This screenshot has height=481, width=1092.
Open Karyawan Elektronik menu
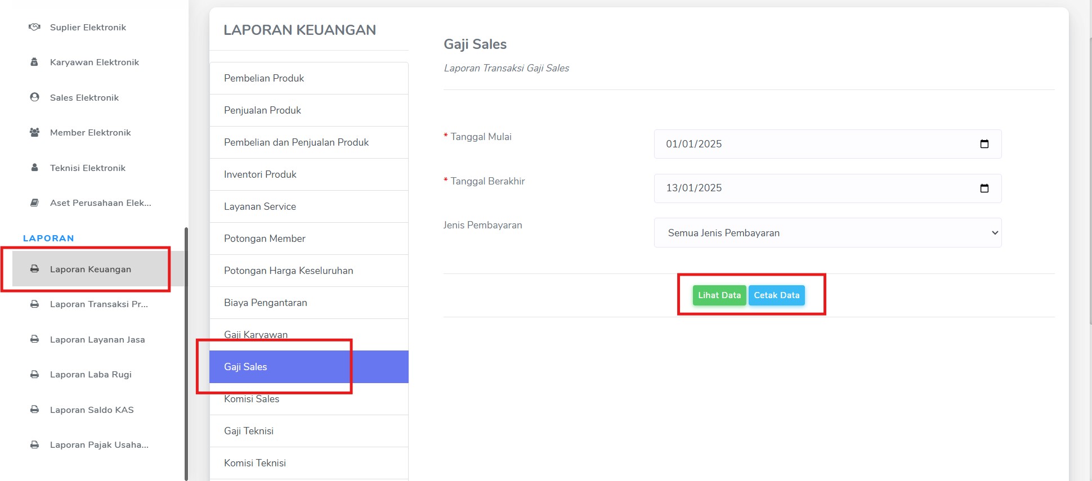(x=94, y=62)
